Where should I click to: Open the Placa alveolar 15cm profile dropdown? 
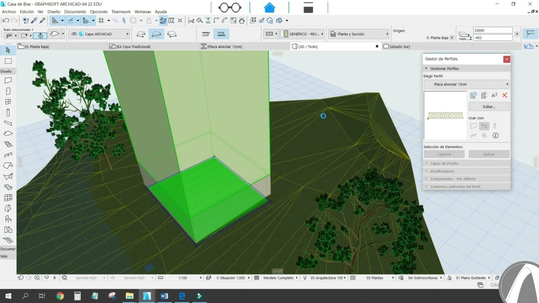point(467,84)
